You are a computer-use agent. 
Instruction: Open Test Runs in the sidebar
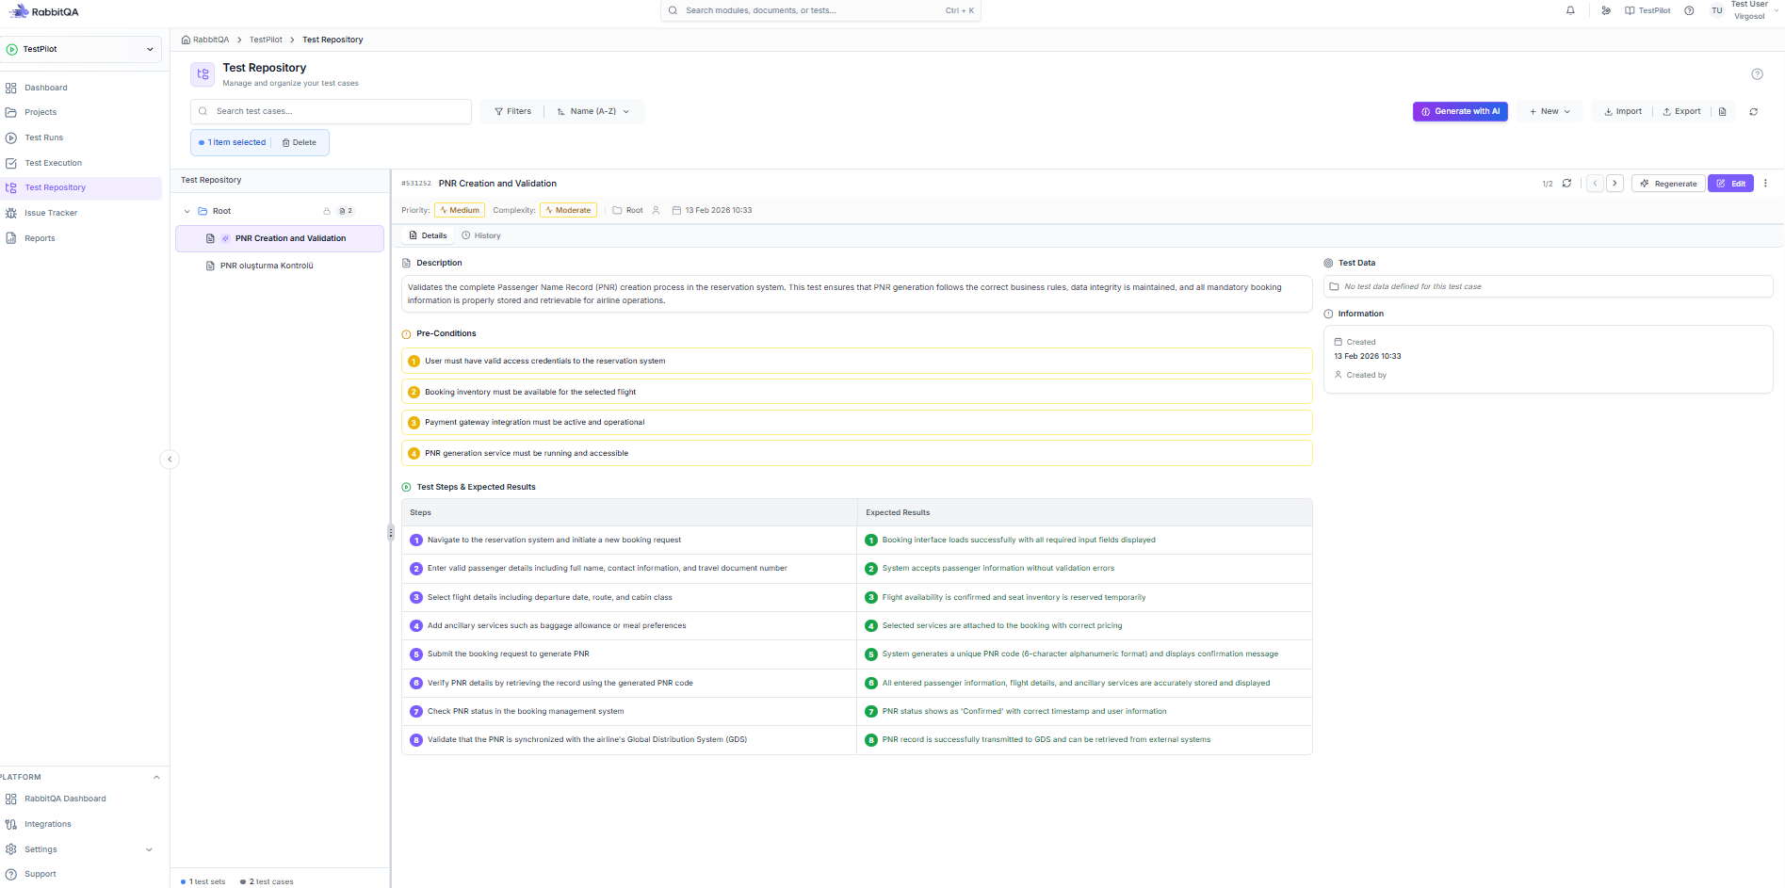coord(81,137)
